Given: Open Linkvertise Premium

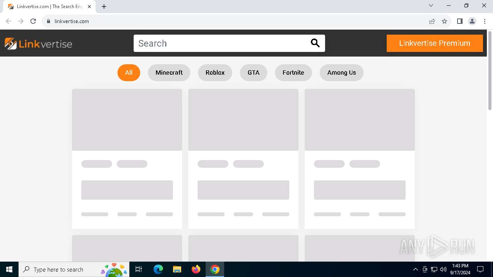Looking at the screenshot, I should click(x=434, y=43).
